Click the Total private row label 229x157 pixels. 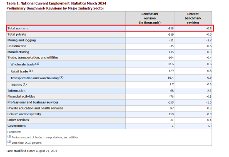(x=17, y=34)
